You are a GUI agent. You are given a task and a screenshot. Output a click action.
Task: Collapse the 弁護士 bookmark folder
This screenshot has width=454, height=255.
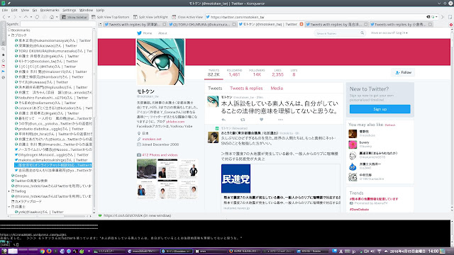9,207
